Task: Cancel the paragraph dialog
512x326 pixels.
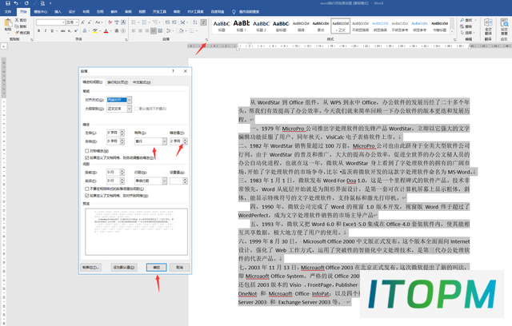Action: click(x=179, y=268)
